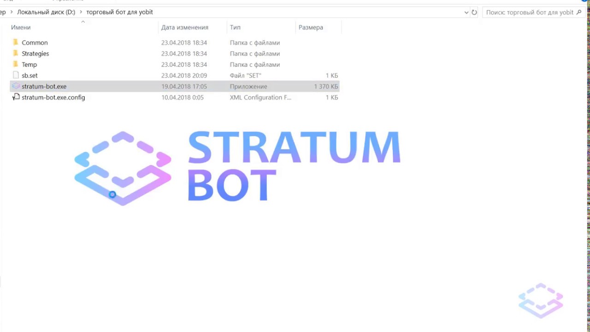Select the sb.set file name
The height and width of the screenshot is (332, 590).
[29, 75]
